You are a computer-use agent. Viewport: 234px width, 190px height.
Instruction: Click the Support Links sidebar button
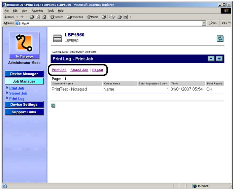point(24,112)
